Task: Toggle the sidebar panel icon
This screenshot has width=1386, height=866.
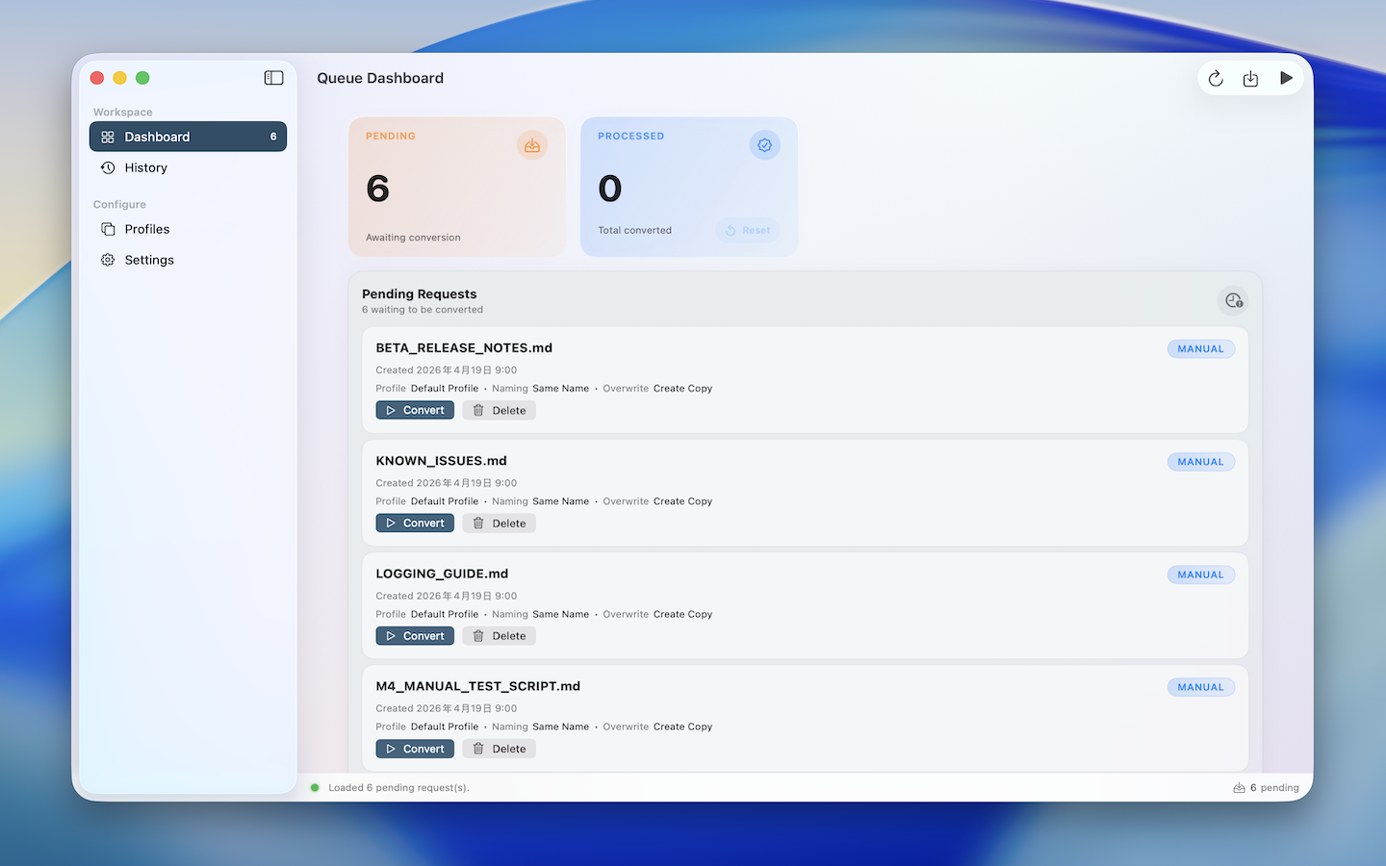Action: [273, 78]
